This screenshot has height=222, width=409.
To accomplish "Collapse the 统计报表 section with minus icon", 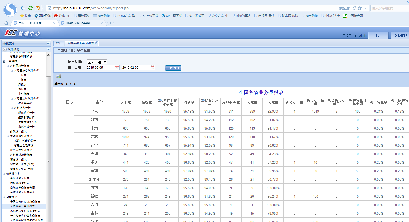I will (48, 49).
